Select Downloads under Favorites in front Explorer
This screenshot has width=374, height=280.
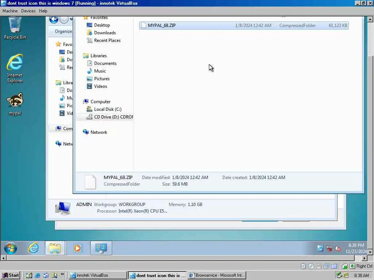(x=105, y=32)
